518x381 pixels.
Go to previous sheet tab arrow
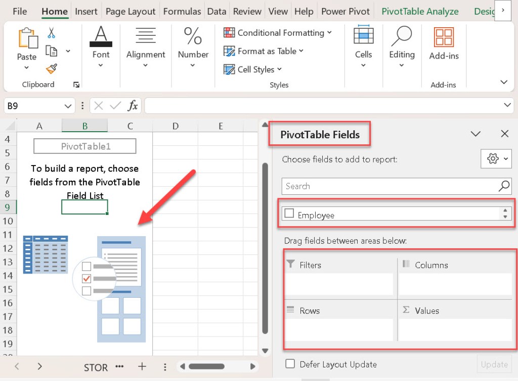point(17,366)
